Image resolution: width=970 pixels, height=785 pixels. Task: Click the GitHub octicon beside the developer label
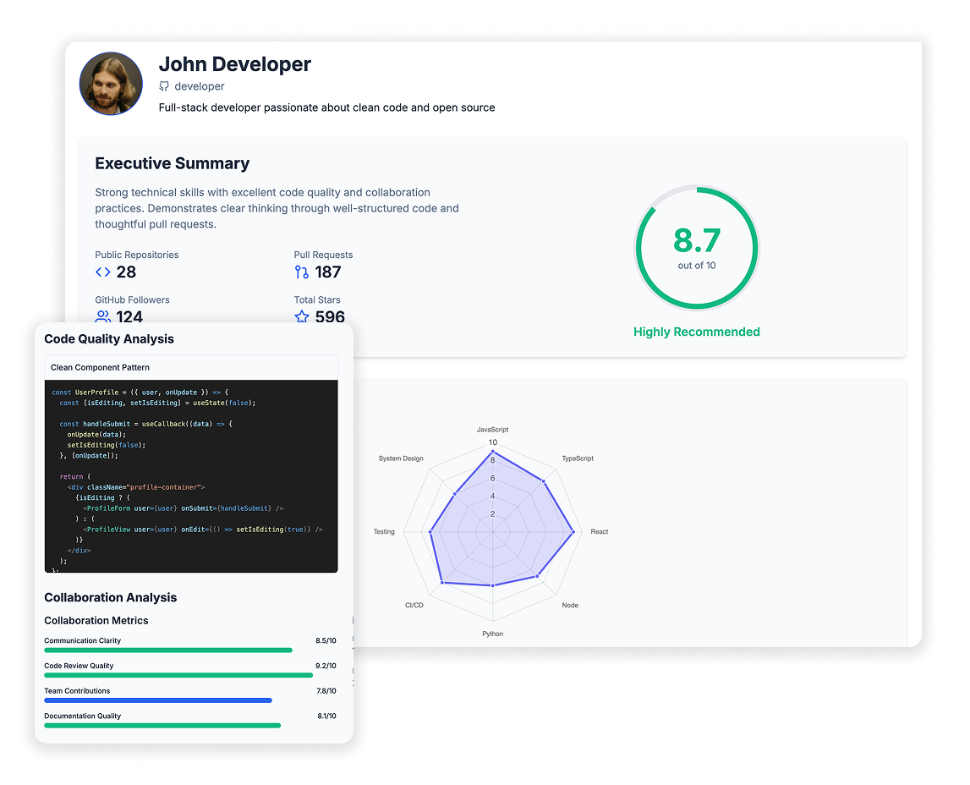165,86
